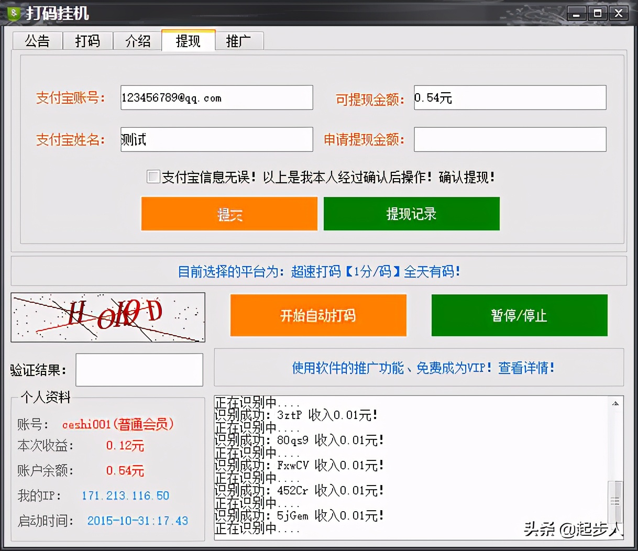Click the 支付宝姓名 name field showing 测试
Screen dimensions: 638x551
coord(216,139)
